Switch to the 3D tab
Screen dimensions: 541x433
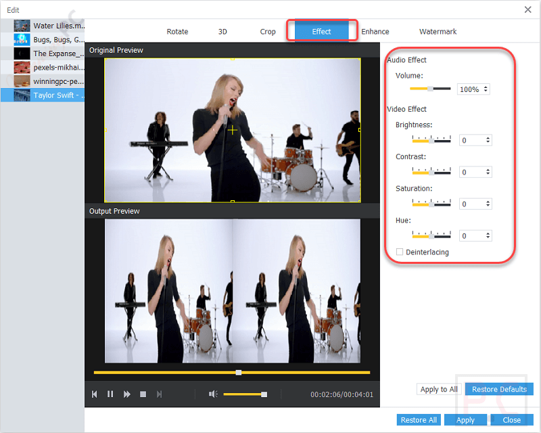click(222, 32)
